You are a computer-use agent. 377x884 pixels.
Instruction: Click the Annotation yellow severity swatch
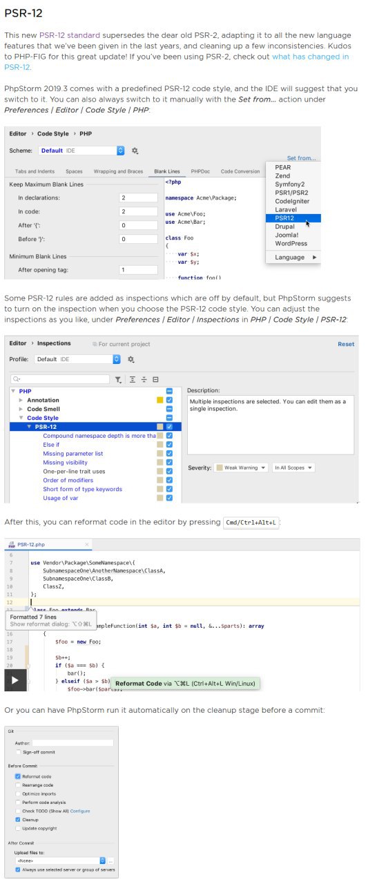[x=160, y=401]
